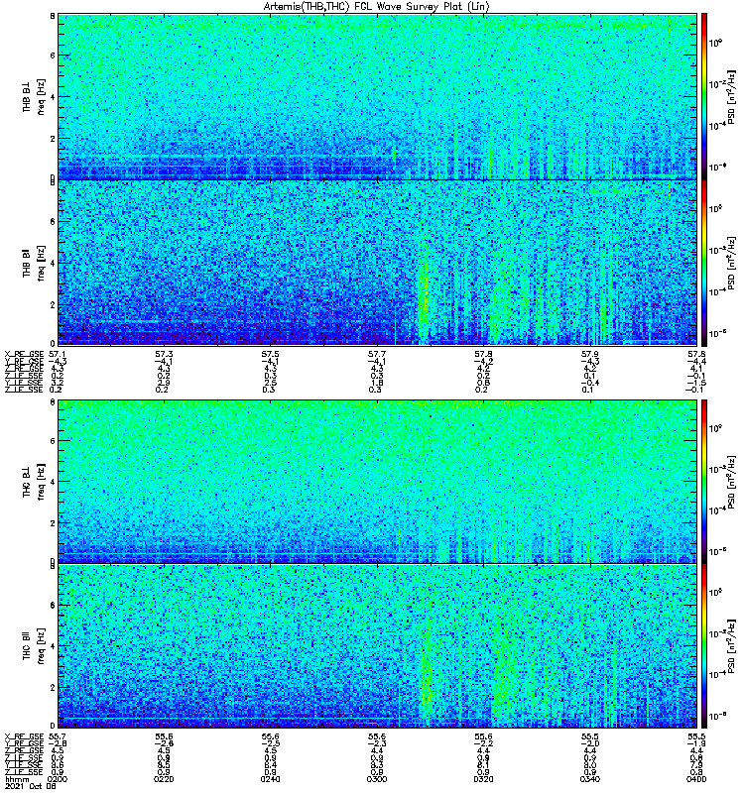Viewport: 744px width, 793px height.
Task: Click the THB X position value "57.3"
Action: 164,354
